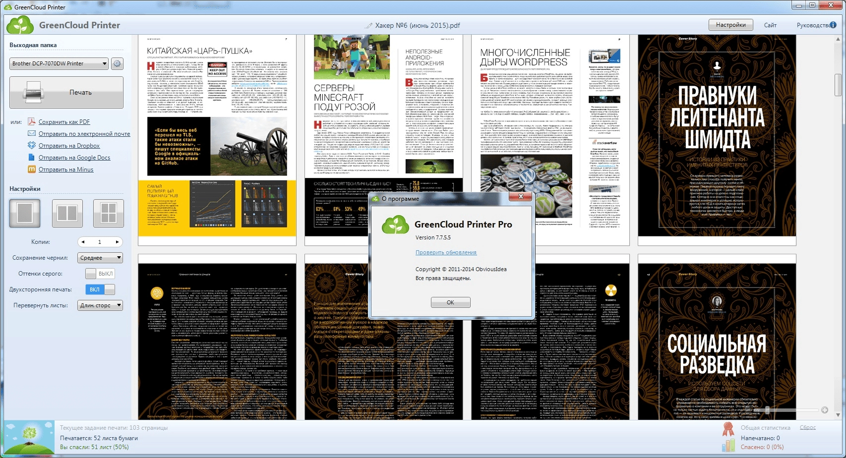
Task: Increase copies with the right arrow
Action: pyautogui.click(x=117, y=242)
